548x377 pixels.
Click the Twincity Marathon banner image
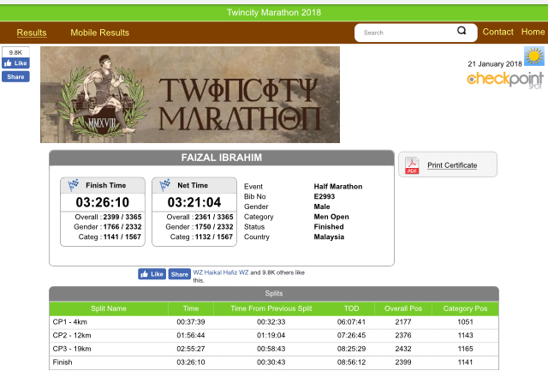(190, 94)
